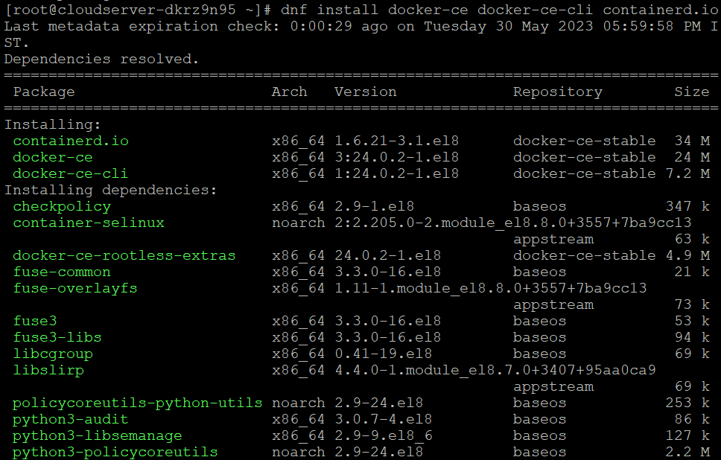Select the checkpolicy package name

pos(62,207)
